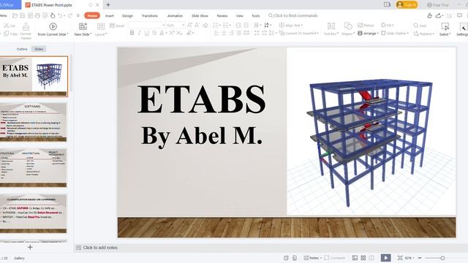Switch to Outline pane tab

[x=22, y=49]
